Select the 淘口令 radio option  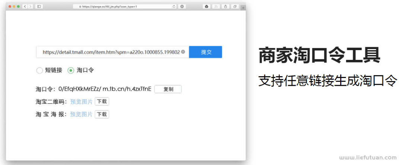click(x=71, y=70)
